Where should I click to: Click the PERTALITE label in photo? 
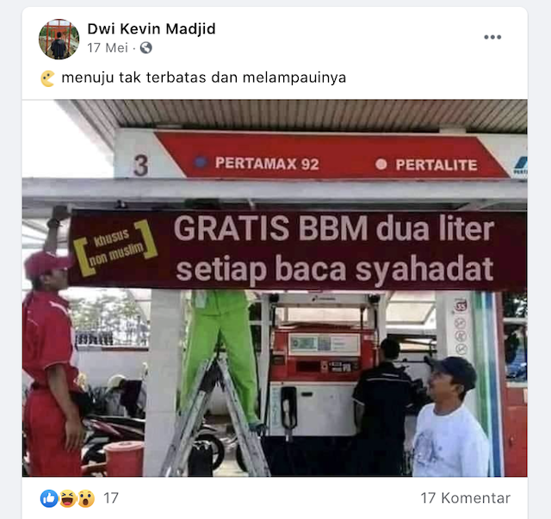click(436, 164)
